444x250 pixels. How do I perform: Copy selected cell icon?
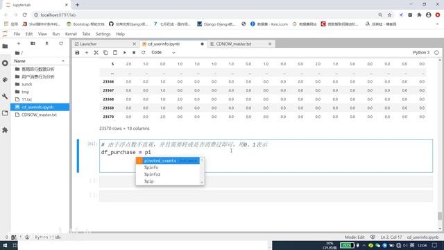[105, 53]
